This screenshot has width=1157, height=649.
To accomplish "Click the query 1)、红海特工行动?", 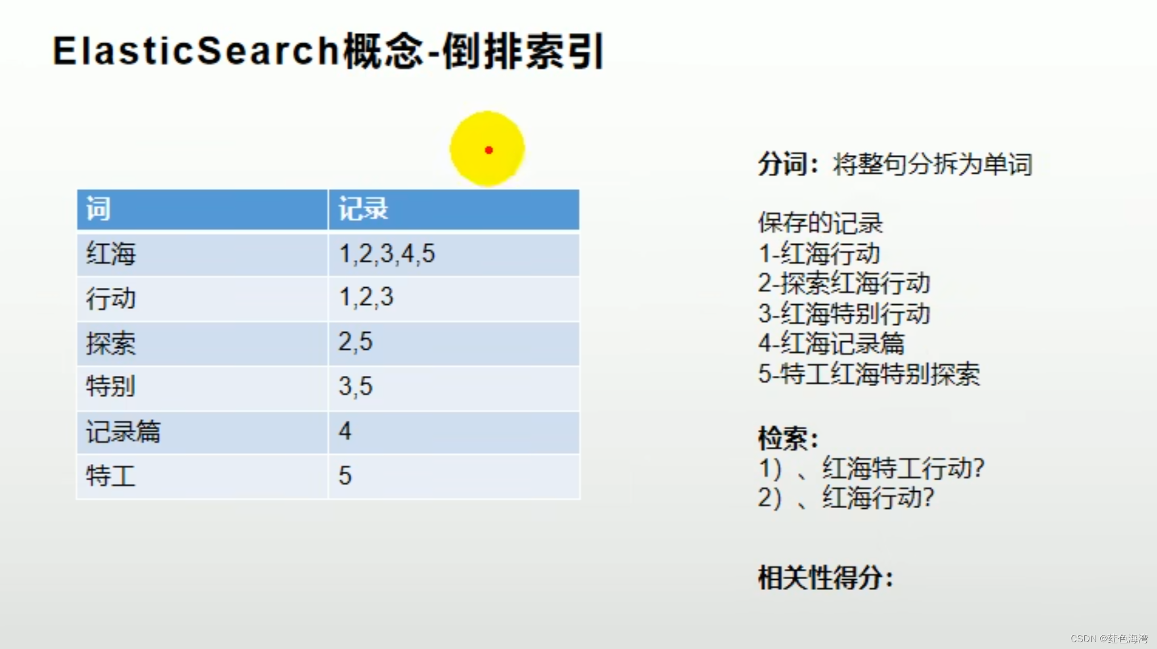I will pos(871,468).
